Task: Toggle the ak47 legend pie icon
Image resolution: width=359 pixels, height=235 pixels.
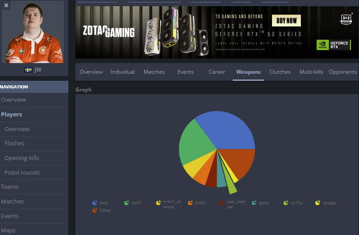Action: [x=126, y=203]
